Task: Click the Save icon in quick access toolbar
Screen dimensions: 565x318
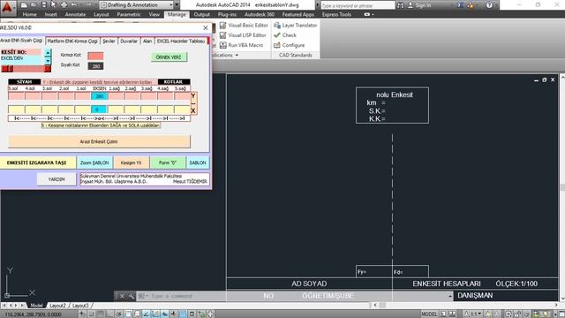Action: point(43,5)
